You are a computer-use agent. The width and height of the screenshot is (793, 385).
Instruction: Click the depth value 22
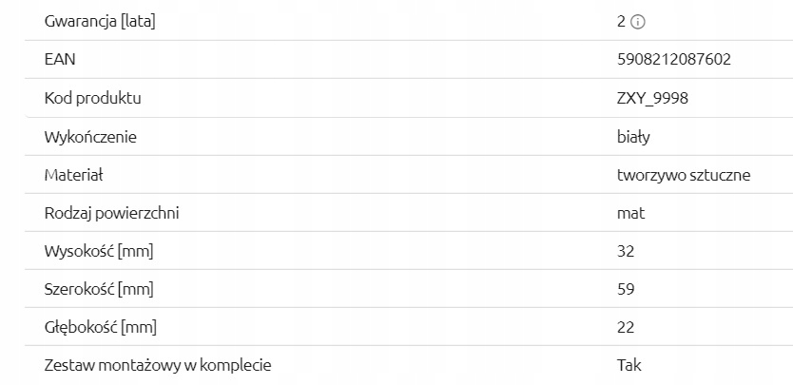626,328
